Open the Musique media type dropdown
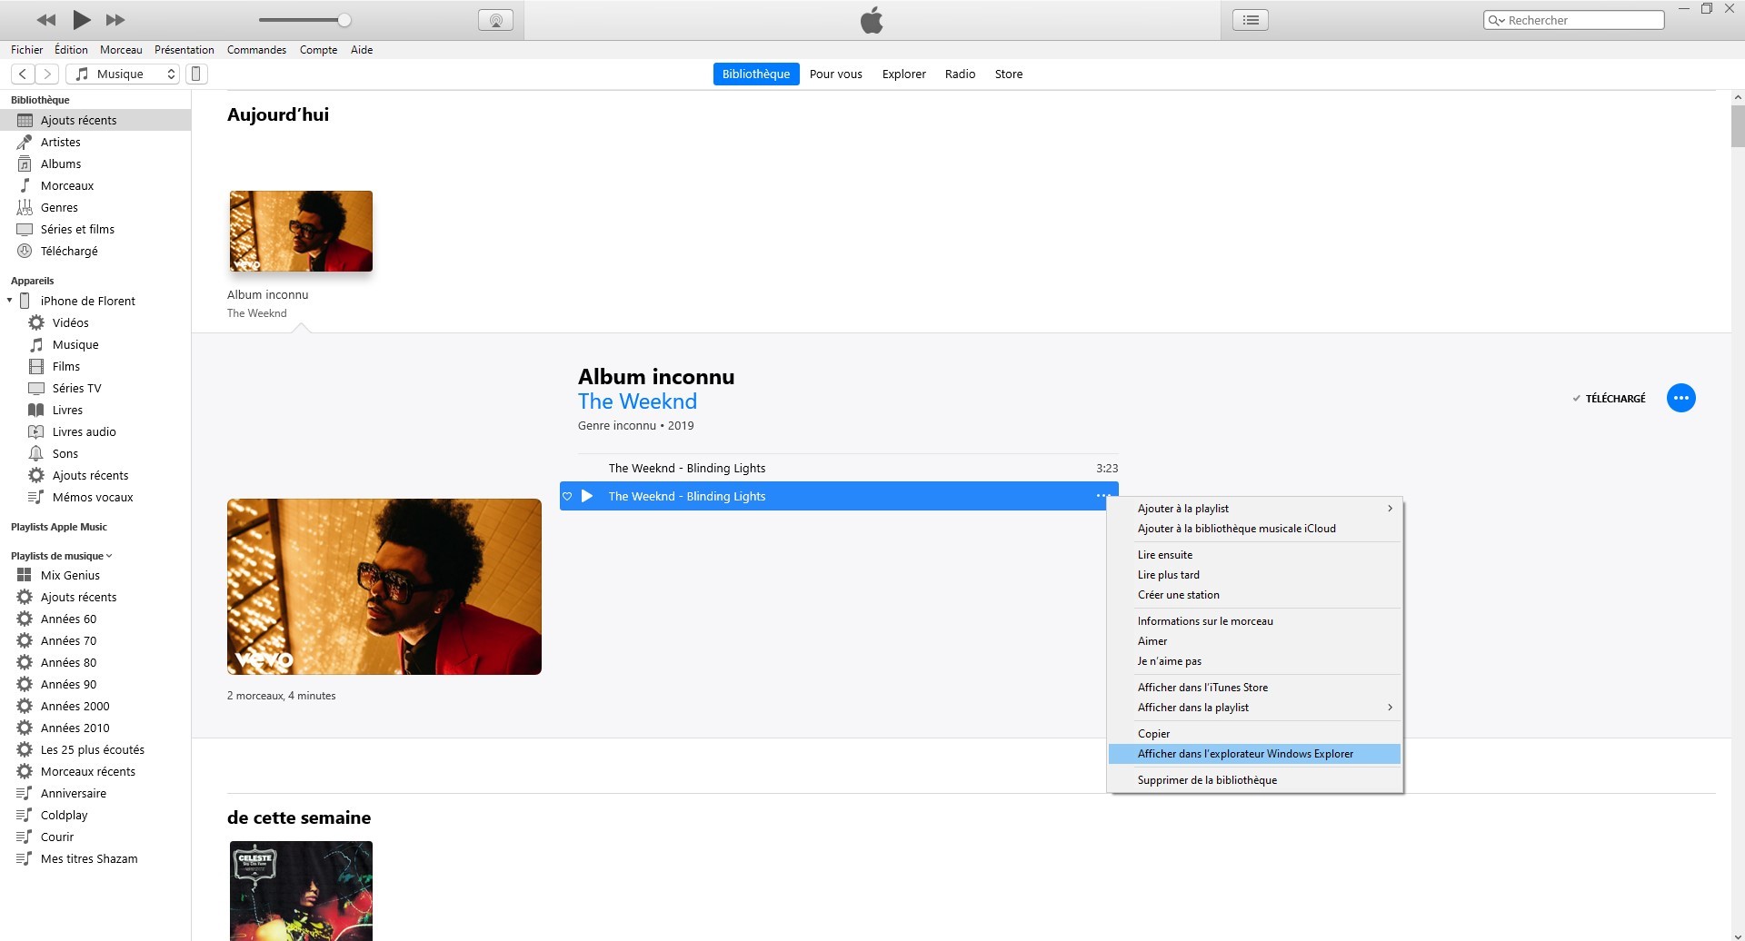This screenshot has height=941, width=1745. 124,74
